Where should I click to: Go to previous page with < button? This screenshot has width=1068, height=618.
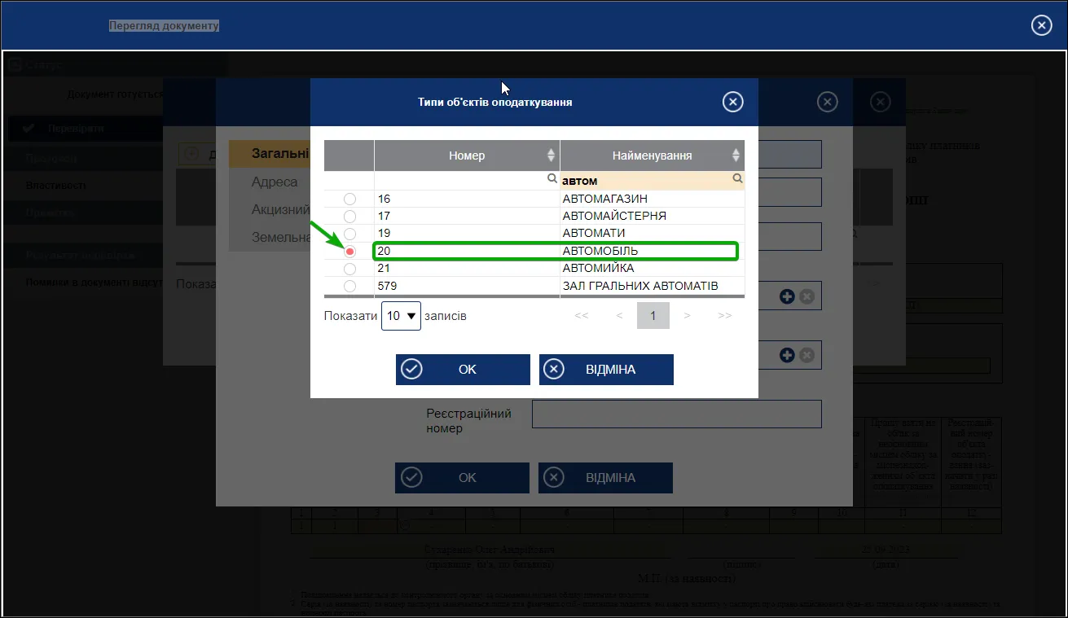[x=620, y=316]
